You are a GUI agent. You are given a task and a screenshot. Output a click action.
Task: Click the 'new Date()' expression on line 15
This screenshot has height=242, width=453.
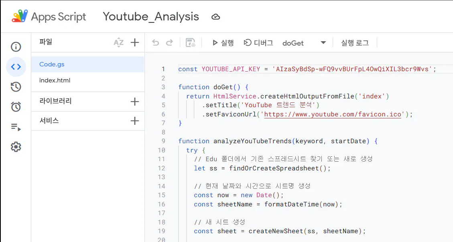[x=260, y=195]
